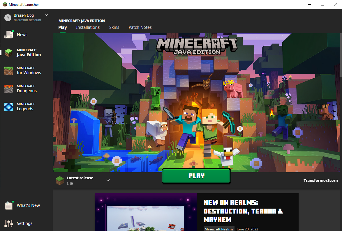Open the Minecraft Legends icon
This screenshot has width=342, height=231.
tap(9, 107)
